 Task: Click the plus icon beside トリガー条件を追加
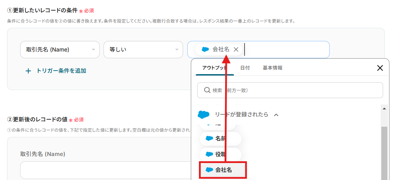[28, 71]
